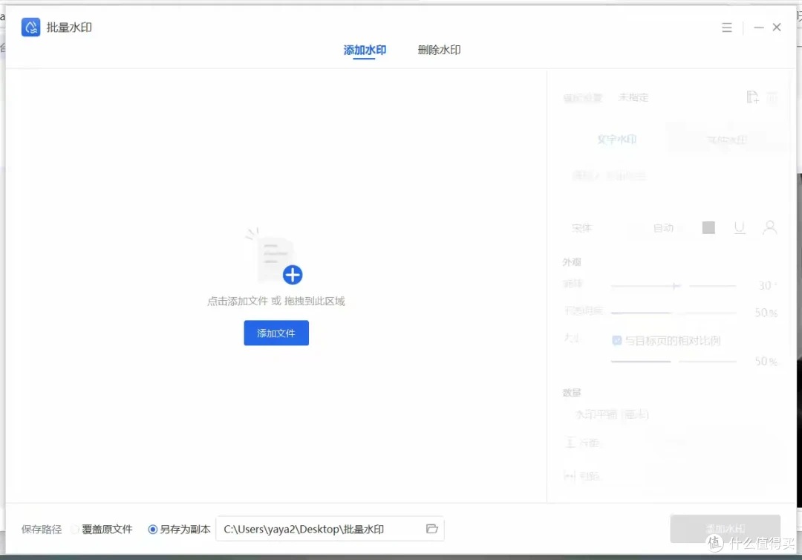Viewport: 802px width, 560px height.
Task: Switch to the 添加水印 tab
Action: click(x=365, y=50)
